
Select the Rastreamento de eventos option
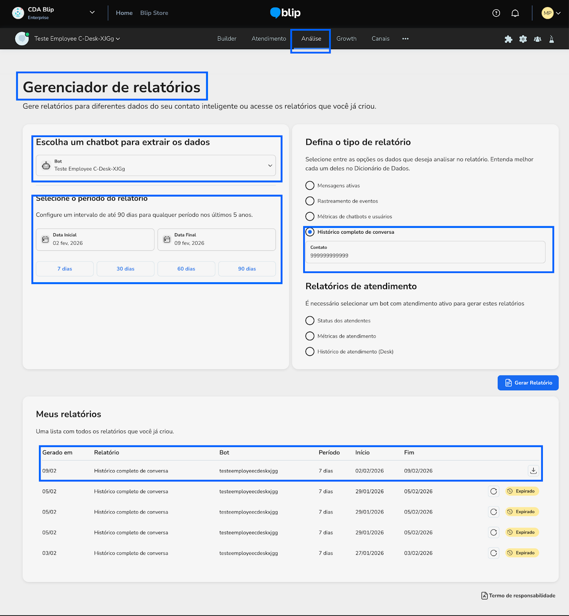tap(310, 201)
